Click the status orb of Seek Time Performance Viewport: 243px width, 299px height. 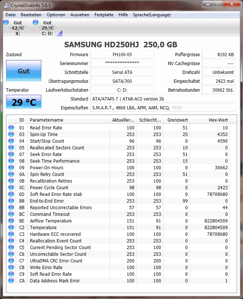tap(11, 161)
